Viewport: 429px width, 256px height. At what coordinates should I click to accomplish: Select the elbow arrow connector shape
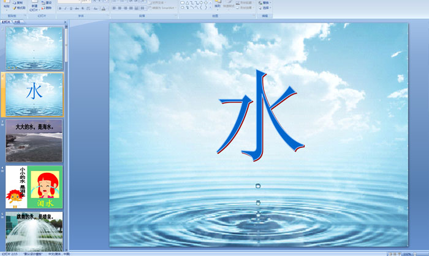(197, 2)
